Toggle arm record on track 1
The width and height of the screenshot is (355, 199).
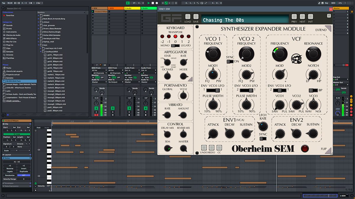96,115
